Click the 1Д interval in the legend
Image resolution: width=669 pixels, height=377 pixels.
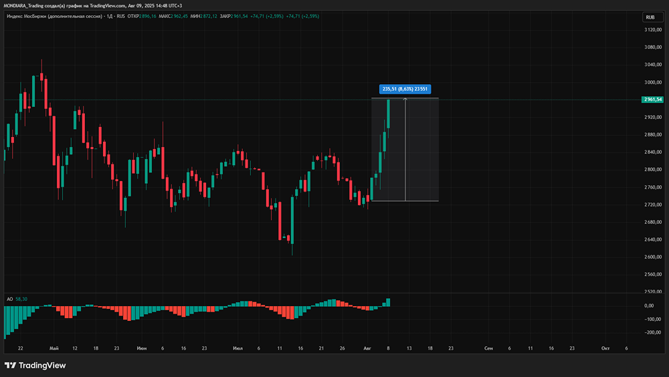[x=110, y=16]
